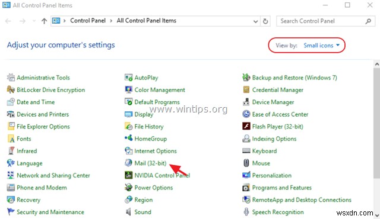This screenshot has height=219, width=380.
Task: Click the scrollbar up arrow
Action: 377,65
